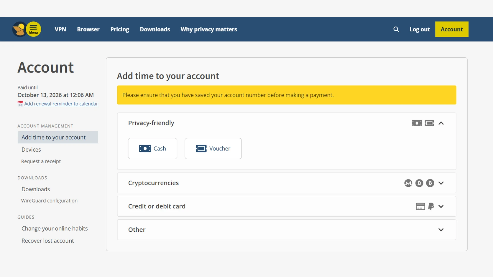The image size is (493, 277).
Task: Select the Voucher payment button
Action: tap(213, 148)
